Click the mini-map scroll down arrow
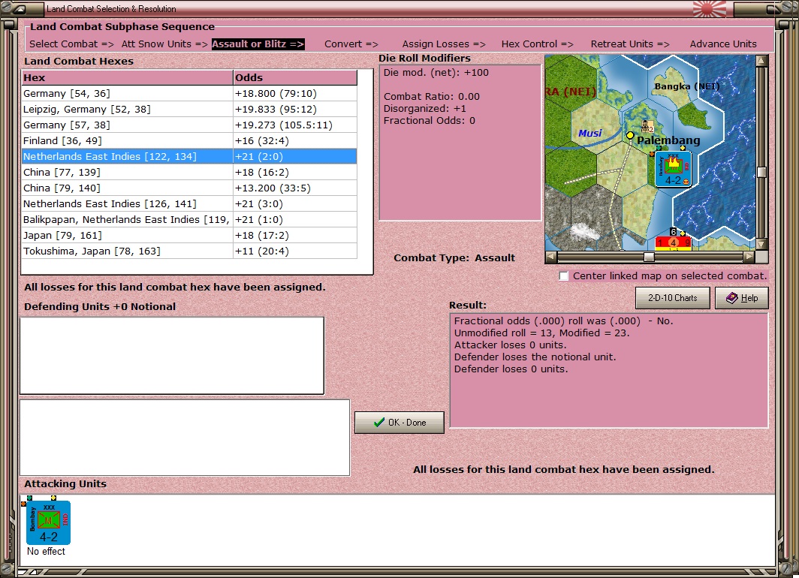The height and width of the screenshot is (578, 799). tap(761, 244)
